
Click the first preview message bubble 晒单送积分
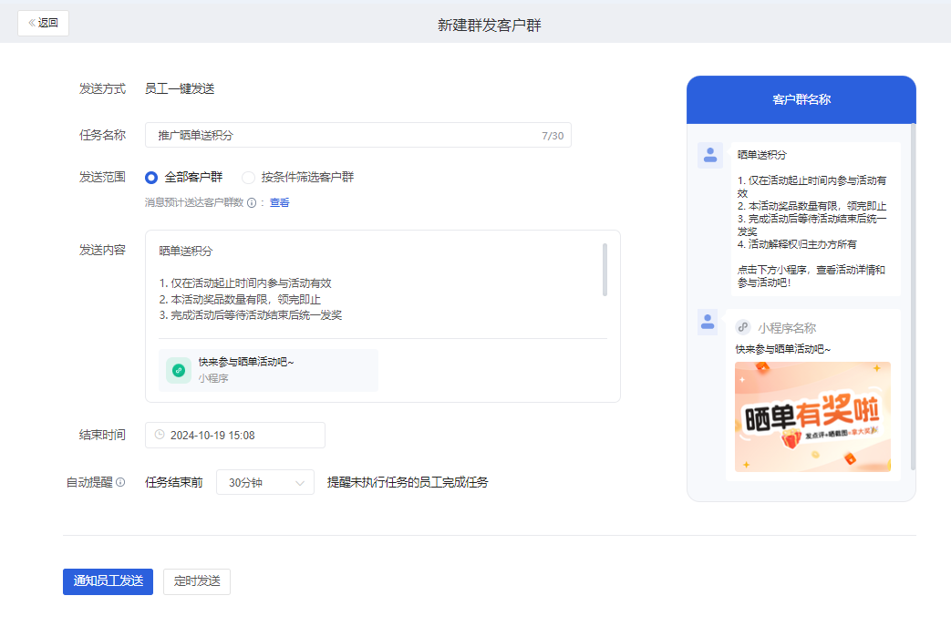tap(816, 219)
